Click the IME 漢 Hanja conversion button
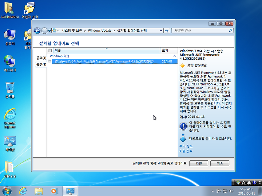Screen dimensions: 262x196 coord(249,183)
